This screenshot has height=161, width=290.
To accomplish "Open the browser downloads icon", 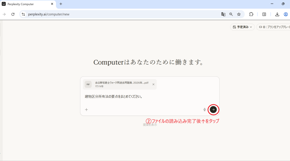I will pos(277,14).
